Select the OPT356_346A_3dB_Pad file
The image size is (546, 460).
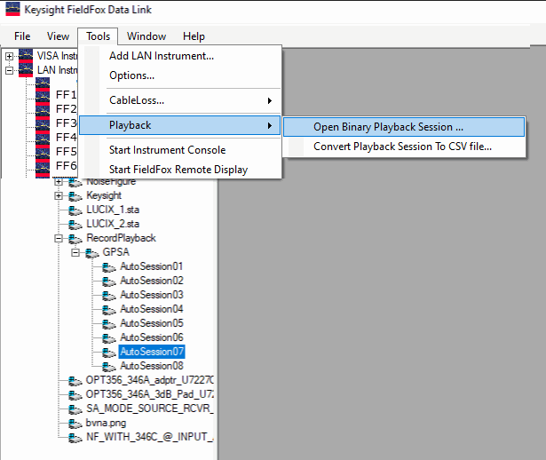pos(150,394)
